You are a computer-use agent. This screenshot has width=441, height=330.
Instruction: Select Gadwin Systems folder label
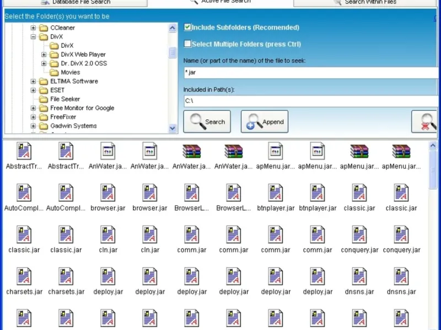[73, 126]
